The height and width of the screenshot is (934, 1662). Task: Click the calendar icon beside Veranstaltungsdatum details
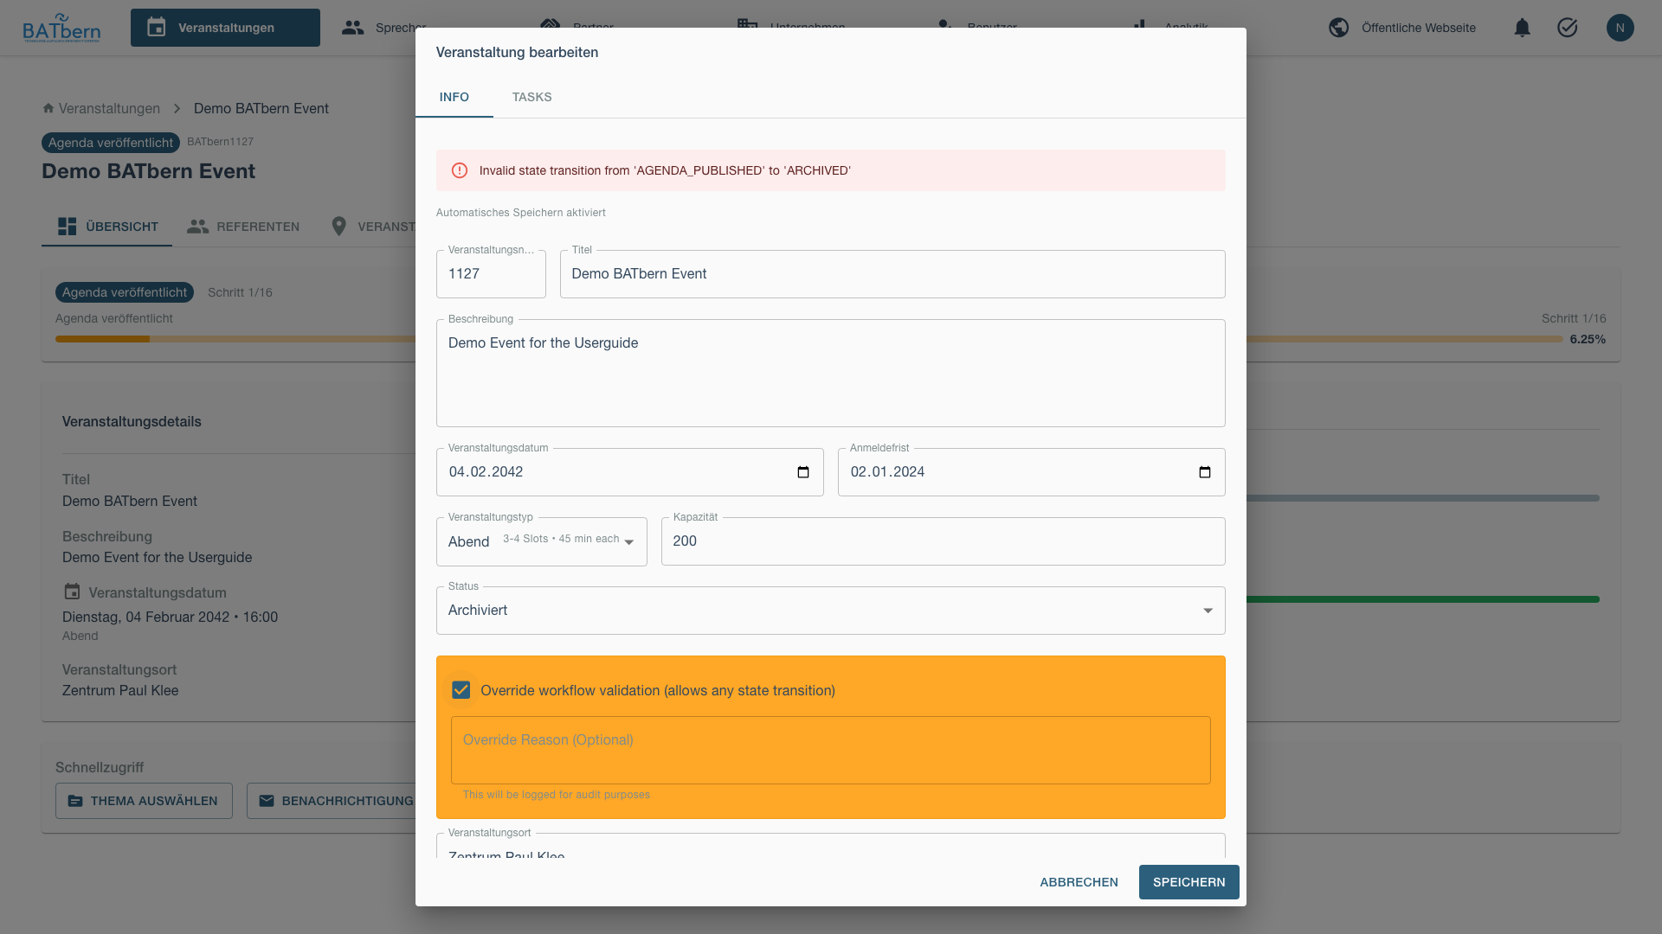[x=72, y=592]
